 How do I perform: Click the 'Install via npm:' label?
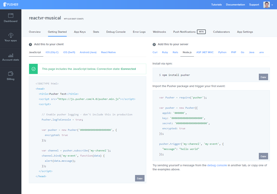tap(162, 63)
